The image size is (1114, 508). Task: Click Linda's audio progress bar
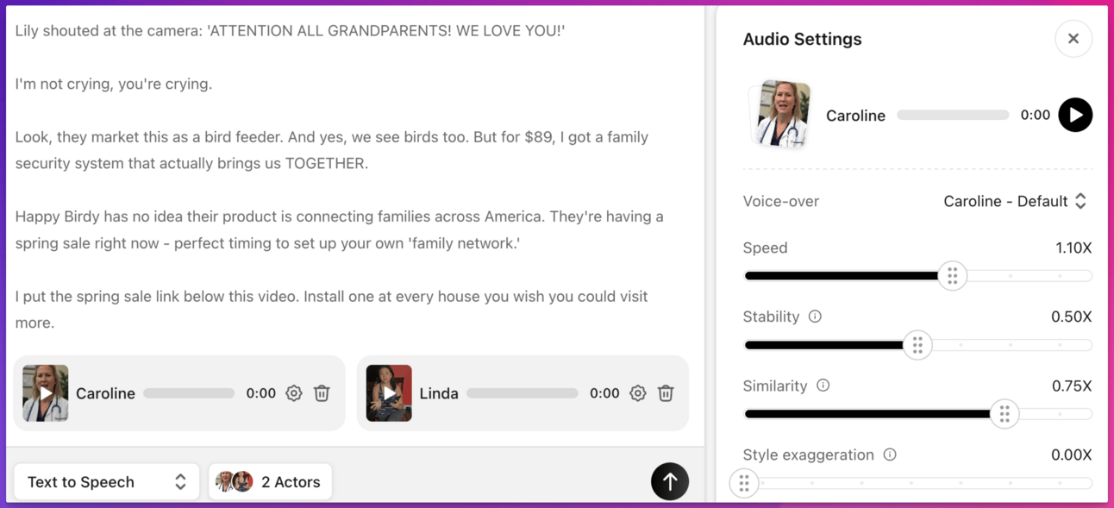[x=523, y=393]
